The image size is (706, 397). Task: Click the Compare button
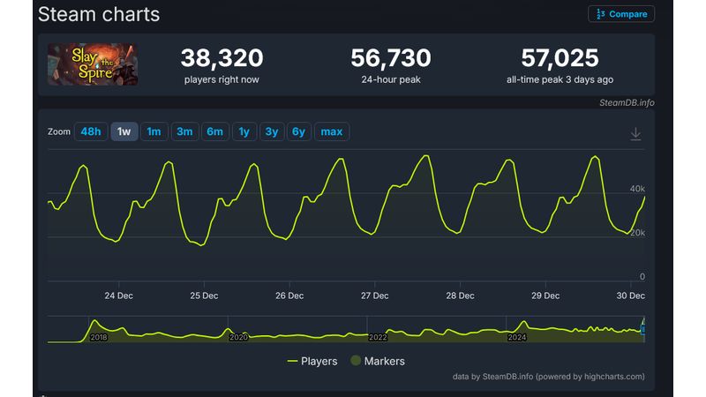click(x=621, y=14)
